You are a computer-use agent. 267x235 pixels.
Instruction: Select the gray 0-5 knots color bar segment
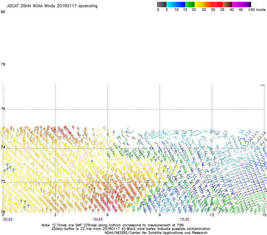click(x=162, y=4)
